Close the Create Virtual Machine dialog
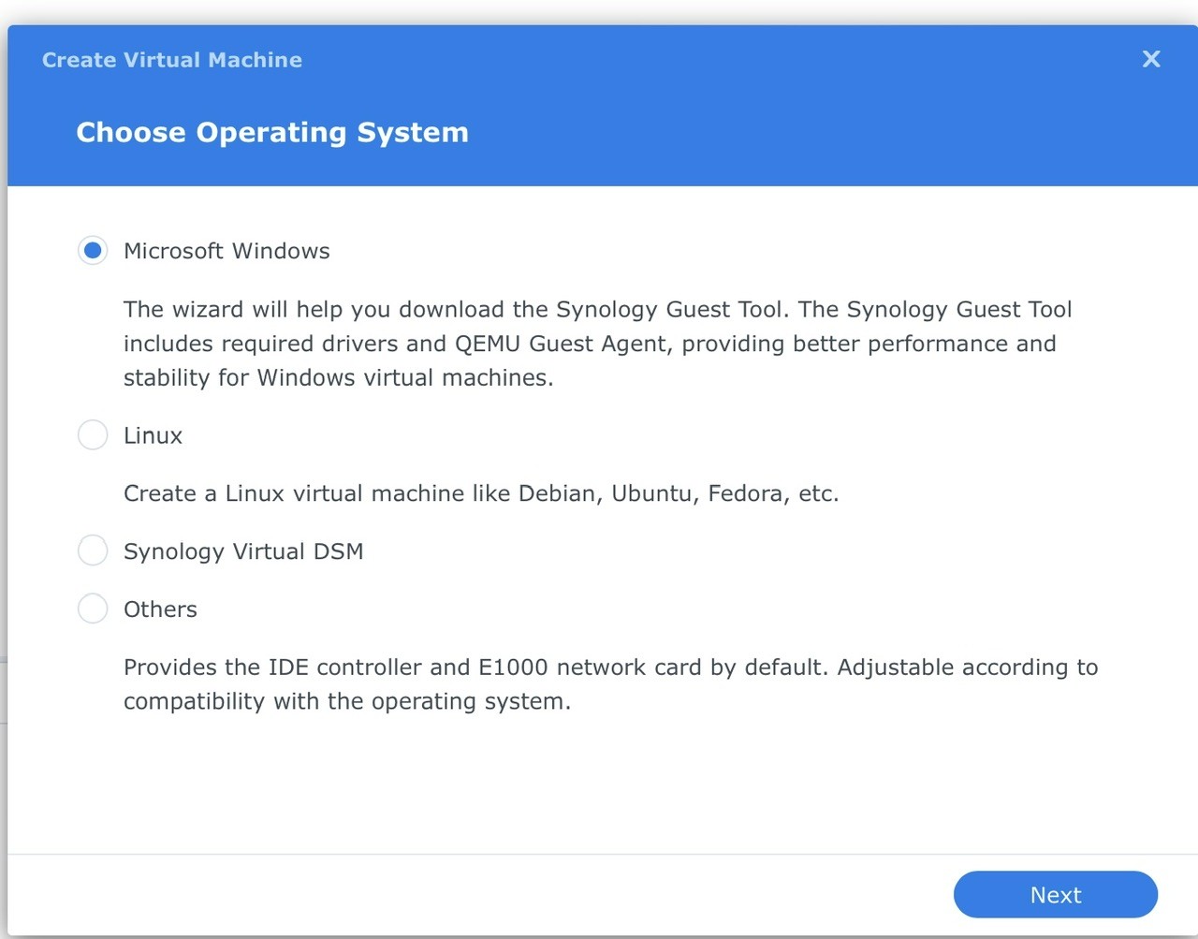The width and height of the screenshot is (1198, 939). click(x=1151, y=59)
